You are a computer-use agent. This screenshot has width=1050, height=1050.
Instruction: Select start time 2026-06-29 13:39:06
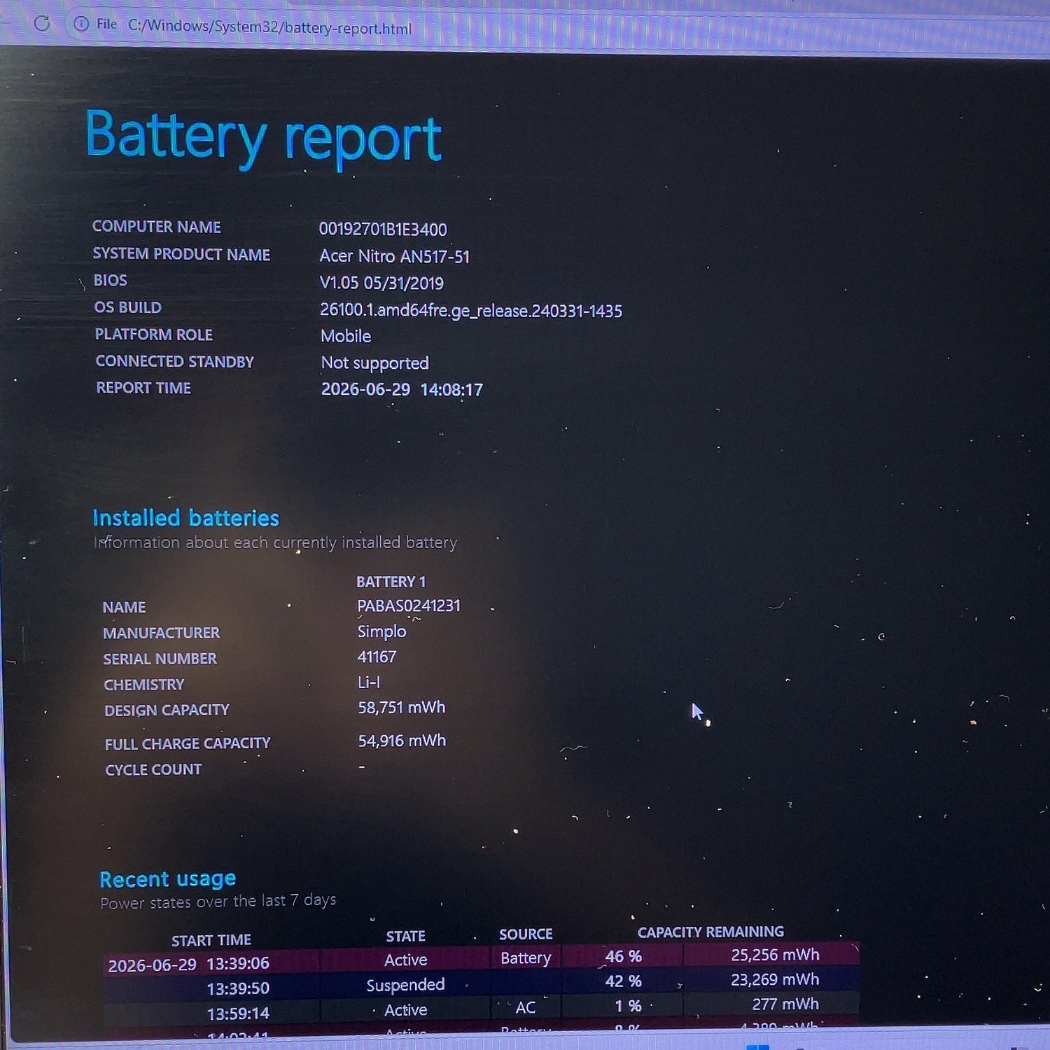tap(189, 965)
